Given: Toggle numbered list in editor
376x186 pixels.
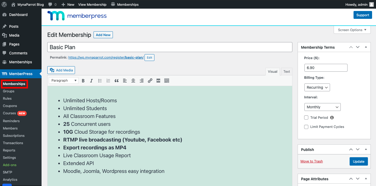Looking at the screenshot, I should 108,81.
